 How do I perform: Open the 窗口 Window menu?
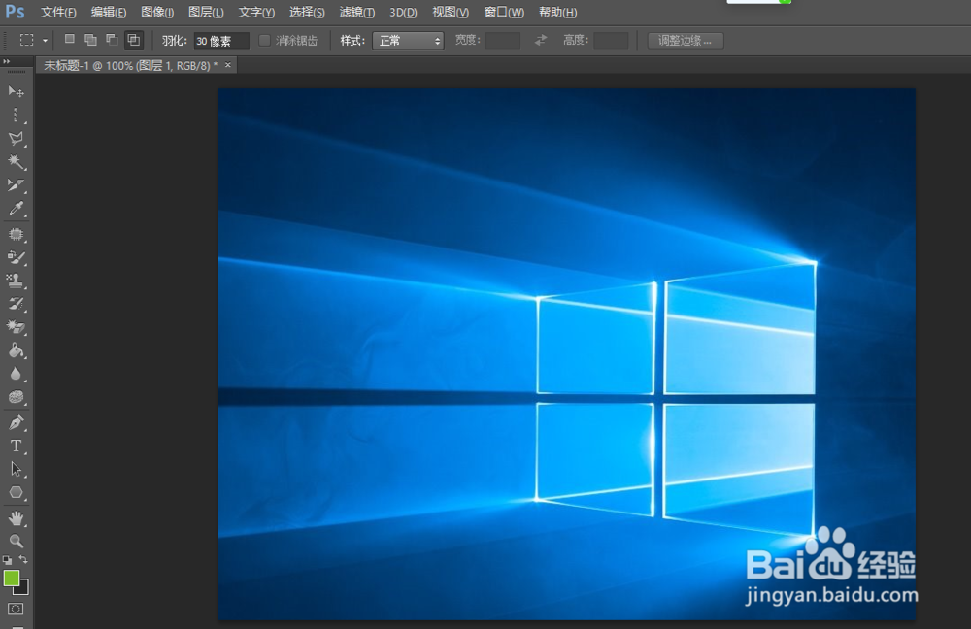pos(503,12)
